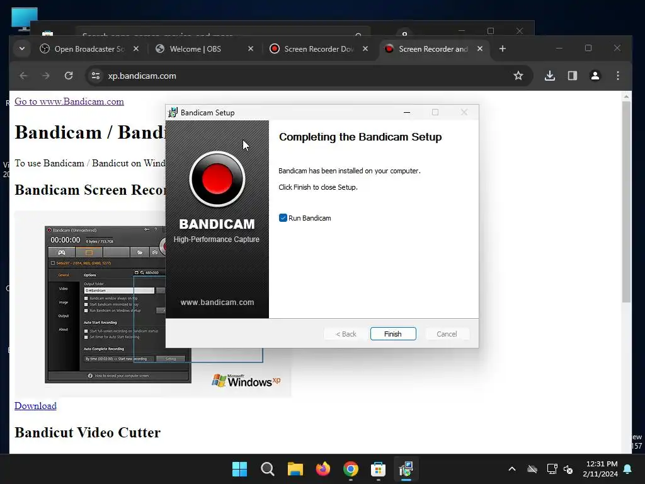Select the Bandicam installer taskbar icon
This screenshot has width=645, height=484.
pyautogui.click(x=406, y=469)
